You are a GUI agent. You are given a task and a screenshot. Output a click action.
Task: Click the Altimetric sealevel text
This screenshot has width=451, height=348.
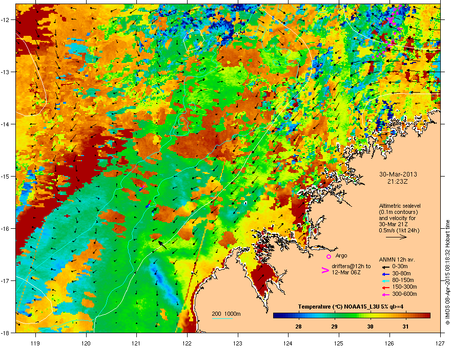click(400, 206)
